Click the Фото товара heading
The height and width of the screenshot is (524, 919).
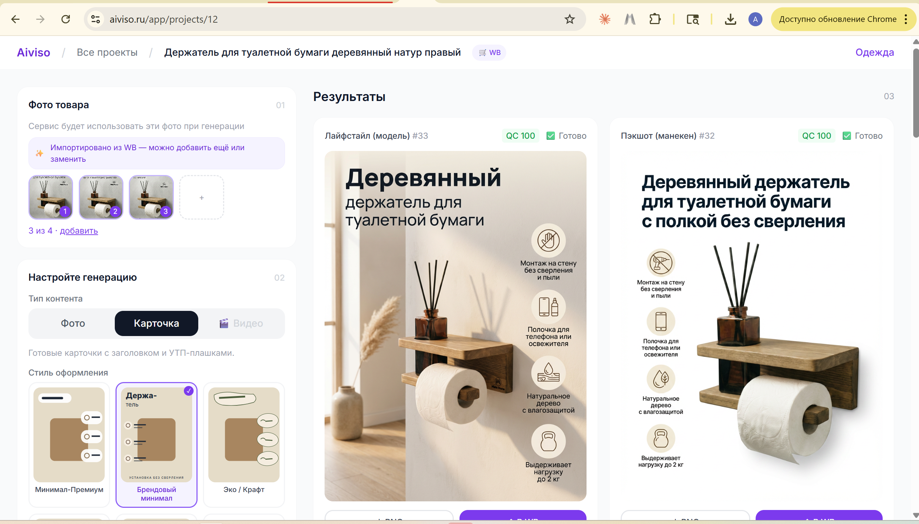coord(59,105)
